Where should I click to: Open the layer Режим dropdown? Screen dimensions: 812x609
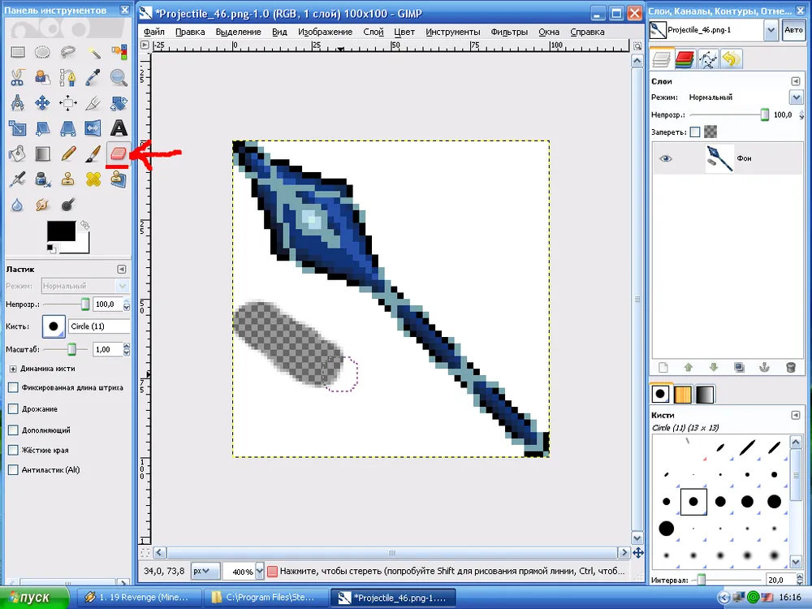coord(796,97)
